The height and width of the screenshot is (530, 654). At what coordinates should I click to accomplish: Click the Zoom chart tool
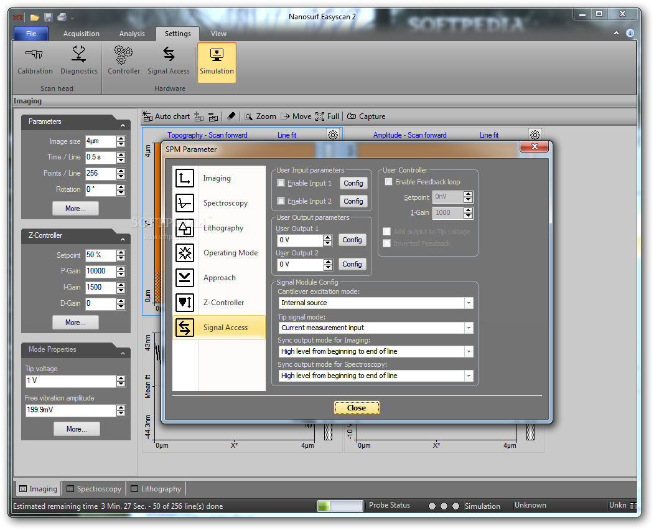pos(261,116)
